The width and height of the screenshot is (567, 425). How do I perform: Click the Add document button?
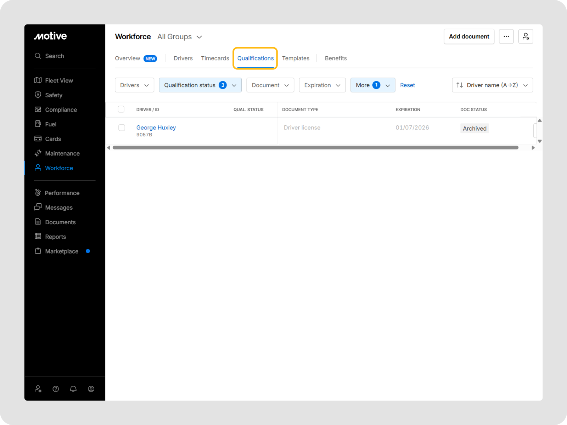468,36
